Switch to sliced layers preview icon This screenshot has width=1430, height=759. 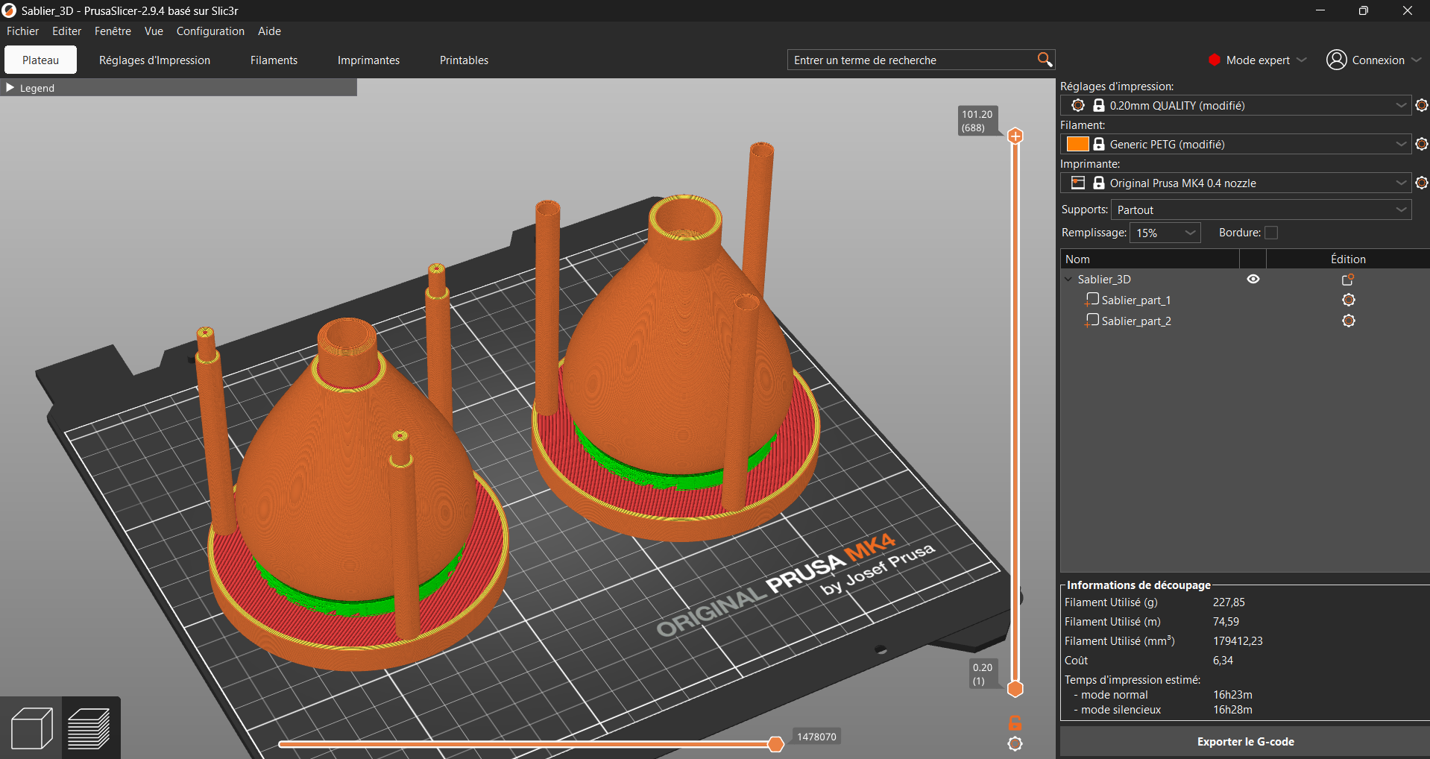coord(89,728)
